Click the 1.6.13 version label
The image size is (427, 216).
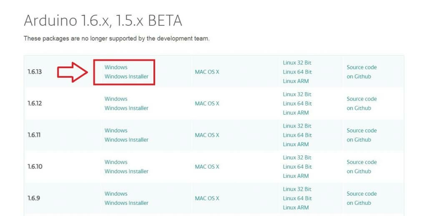point(35,72)
